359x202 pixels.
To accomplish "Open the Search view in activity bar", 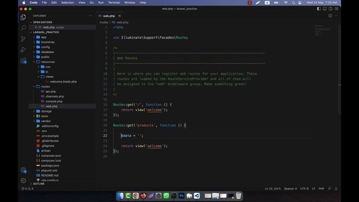I will (x=23, y=28).
